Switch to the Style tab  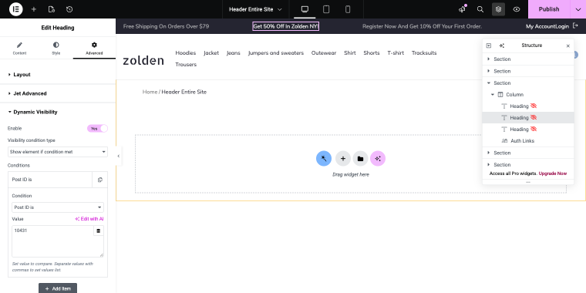[x=56, y=49]
